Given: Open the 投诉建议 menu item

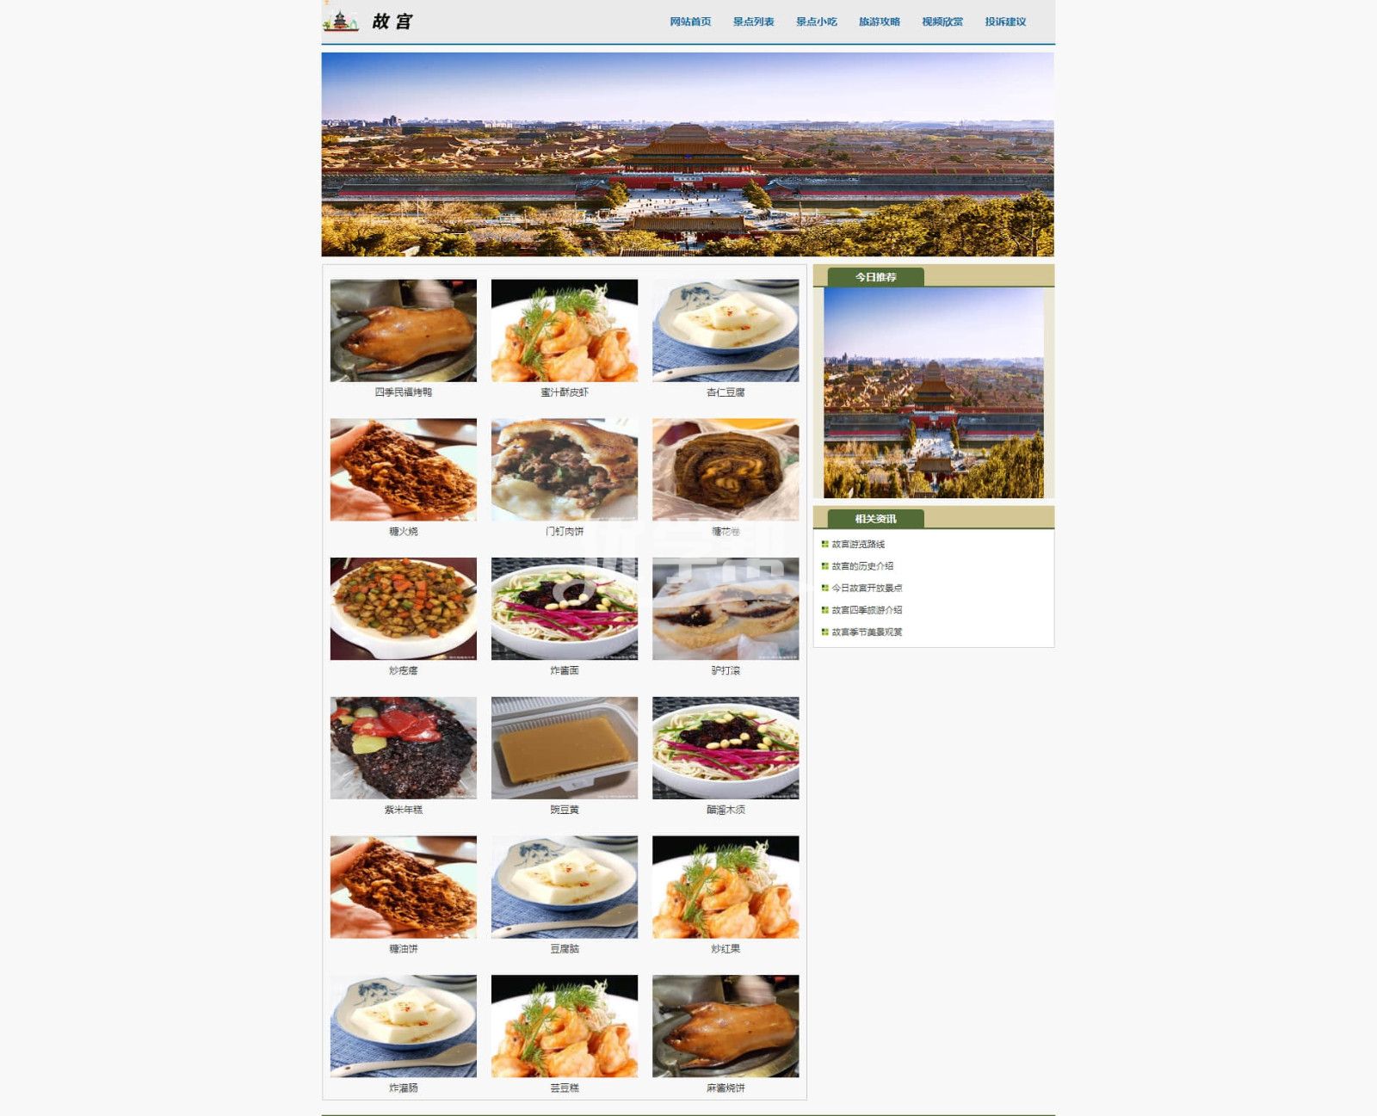Looking at the screenshot, I should [x=1005, y=22].
